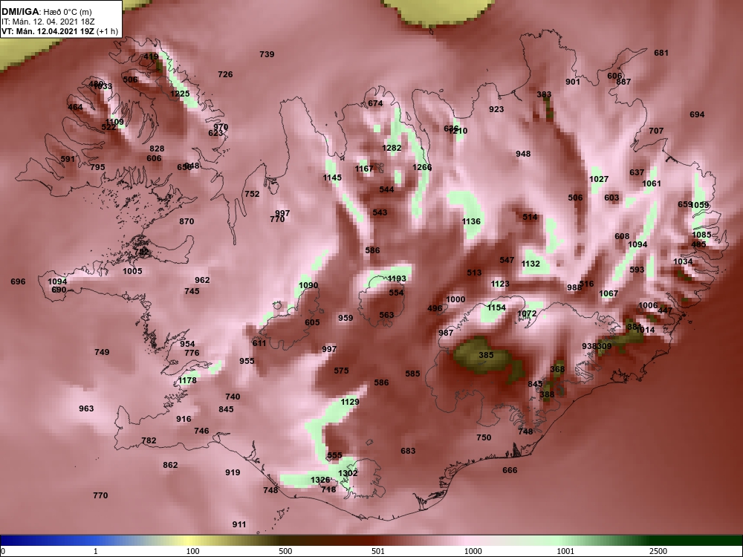Select the 1178 value near the southwest coast
Screen dimensions: 743x557
(188, 380)
